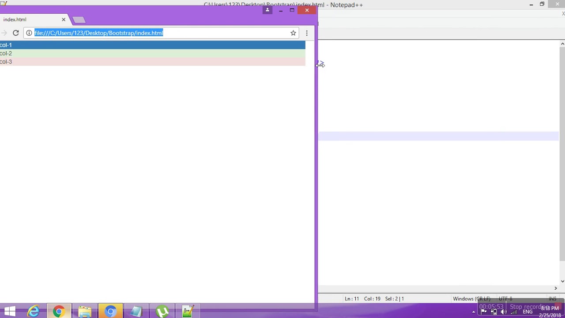Screen dimensions: 565x318
Task: Show hidden system tray icons
Action: coord(474,312)
